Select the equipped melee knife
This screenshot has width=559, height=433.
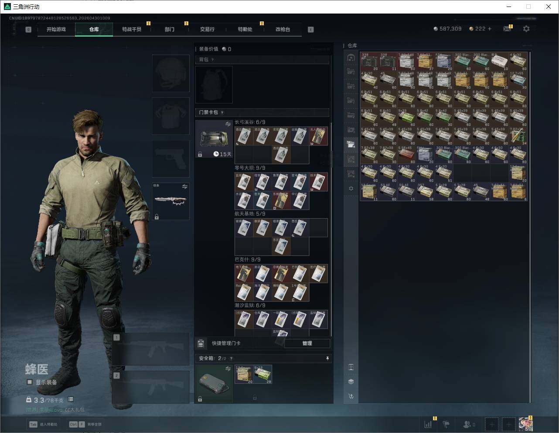170,201
